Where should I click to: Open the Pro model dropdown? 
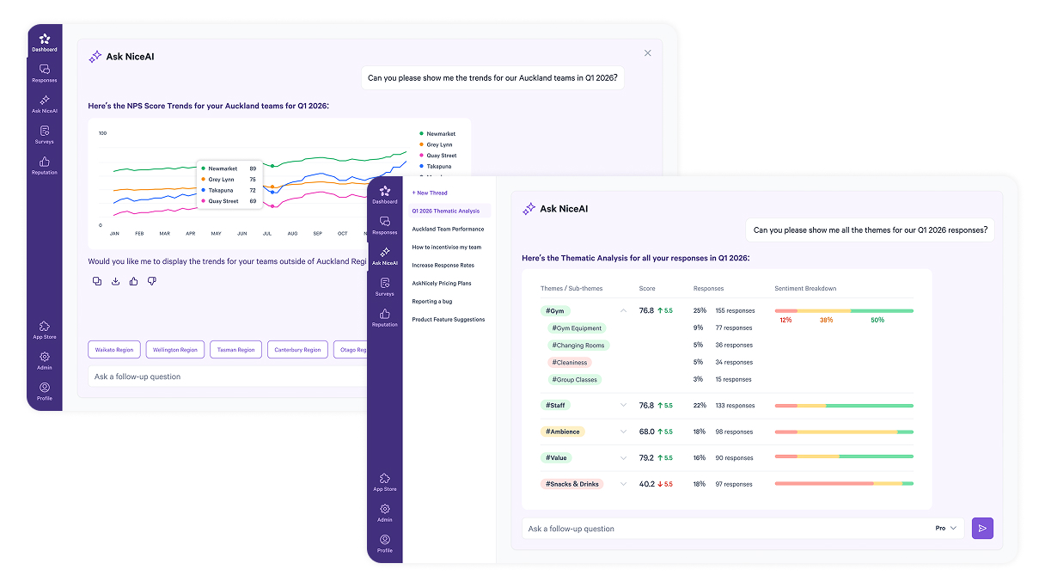[x=944, y=528]
